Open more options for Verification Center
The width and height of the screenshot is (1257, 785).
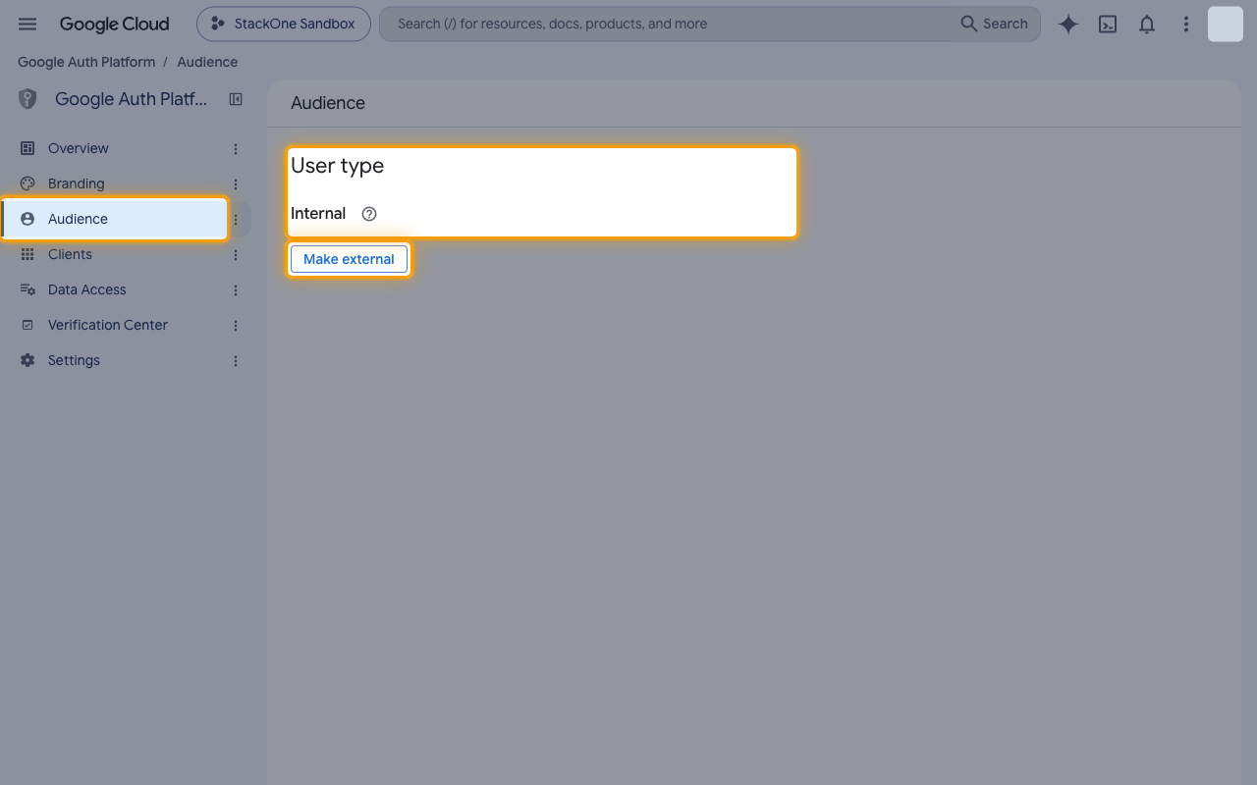(236, 326)
